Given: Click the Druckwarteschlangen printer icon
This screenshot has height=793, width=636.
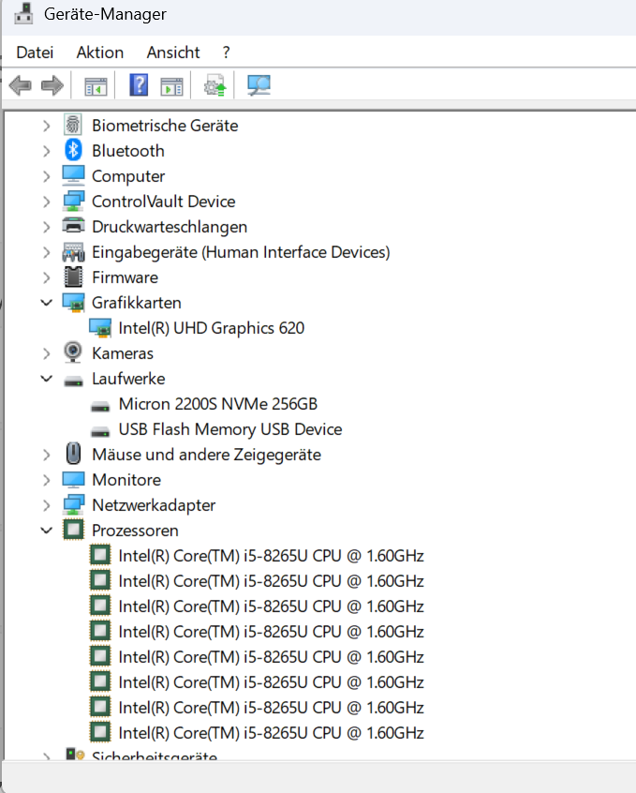Looking at the screenshot, I should [x=73, y=226].
